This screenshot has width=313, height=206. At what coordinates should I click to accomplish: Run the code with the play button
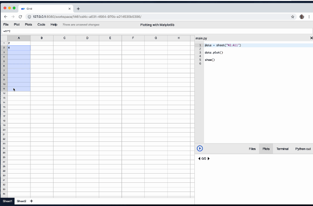[200, 148]
